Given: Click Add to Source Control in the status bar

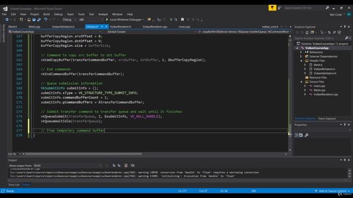Looking at the screenshot, I should [332, 191].
